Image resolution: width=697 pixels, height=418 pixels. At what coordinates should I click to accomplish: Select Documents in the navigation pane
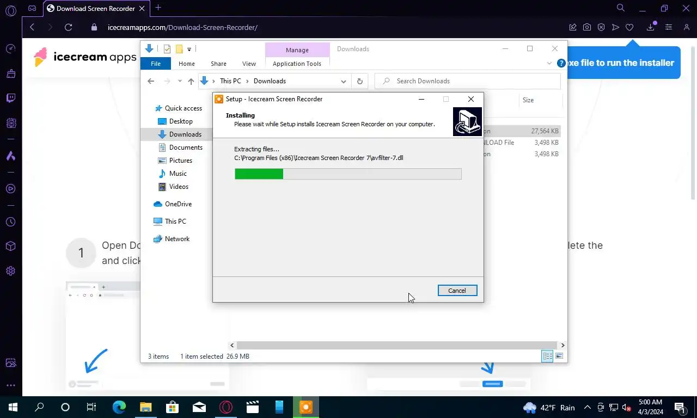(181, 147)
